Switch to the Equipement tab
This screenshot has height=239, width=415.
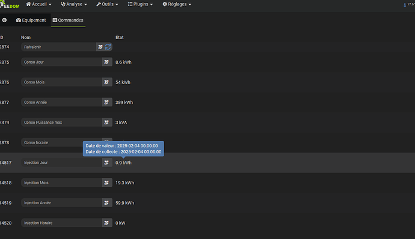31,20
